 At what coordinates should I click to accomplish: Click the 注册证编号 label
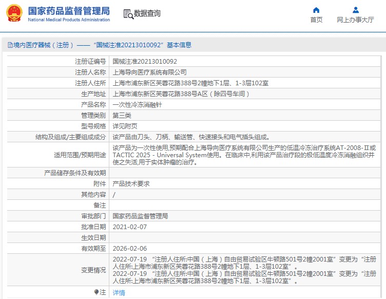[x=90, y=61]
